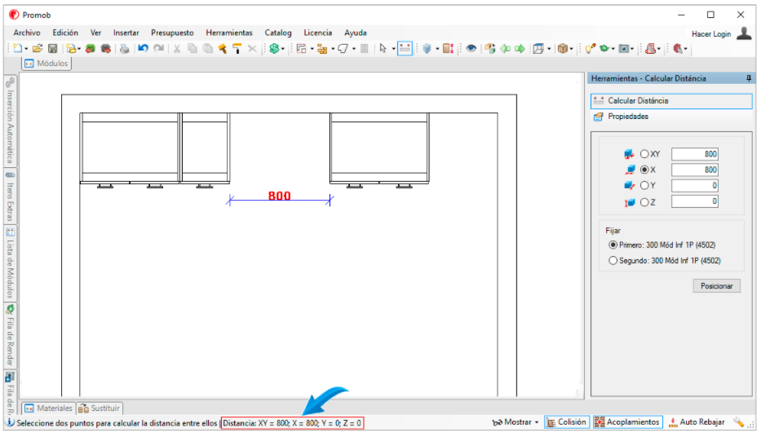The width and height of the screenshot is (761, 437).
Task: Select the XY distance radio button
Action: click(x=644, y=154)
